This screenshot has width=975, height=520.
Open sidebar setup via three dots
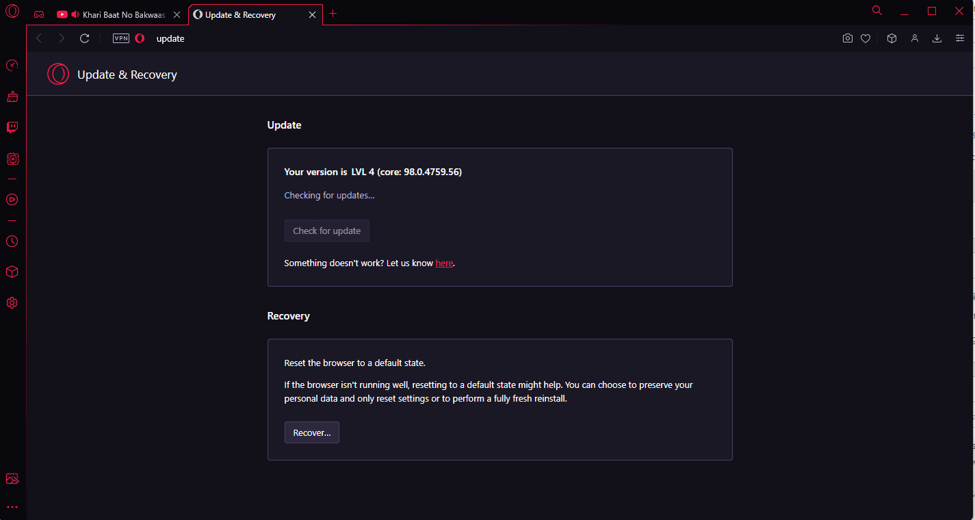(12, 506)
